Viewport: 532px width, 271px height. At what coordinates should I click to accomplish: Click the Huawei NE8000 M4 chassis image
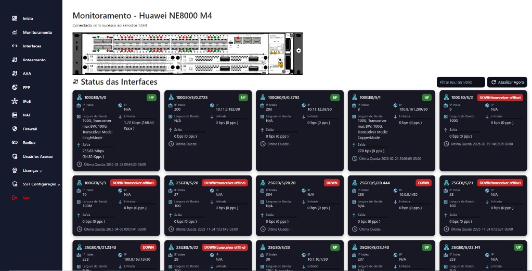(188, 53)
